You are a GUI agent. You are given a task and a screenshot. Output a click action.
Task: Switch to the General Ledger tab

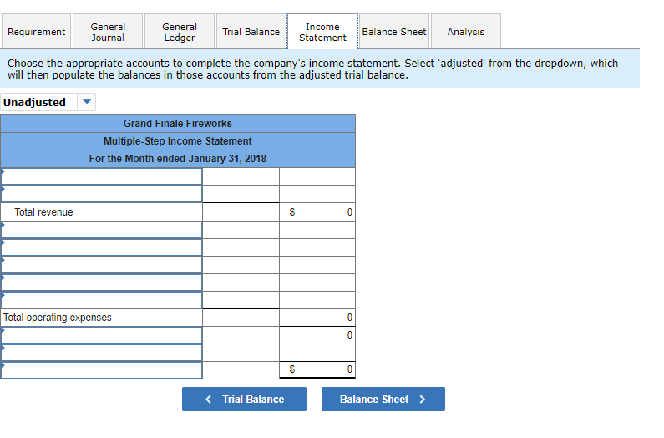coord(180,32)
